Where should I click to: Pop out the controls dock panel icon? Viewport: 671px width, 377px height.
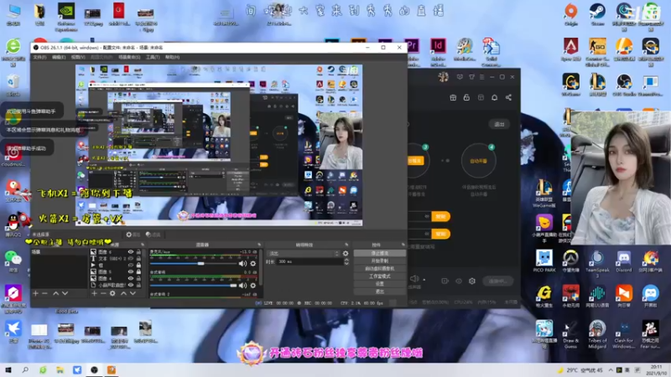click(x=403, y=245)
